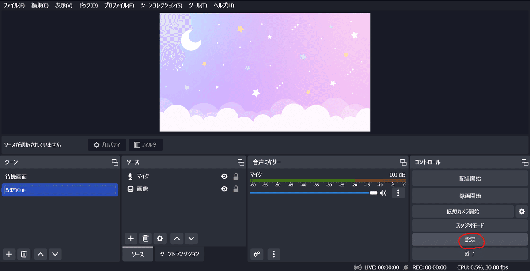
Task: Open the シーンコレクション(S) menu
Action: click(161, 5)
